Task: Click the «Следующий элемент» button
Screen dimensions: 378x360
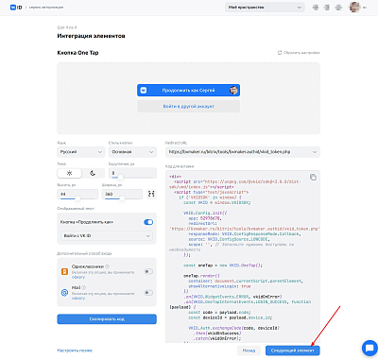Action: (293, 351)
